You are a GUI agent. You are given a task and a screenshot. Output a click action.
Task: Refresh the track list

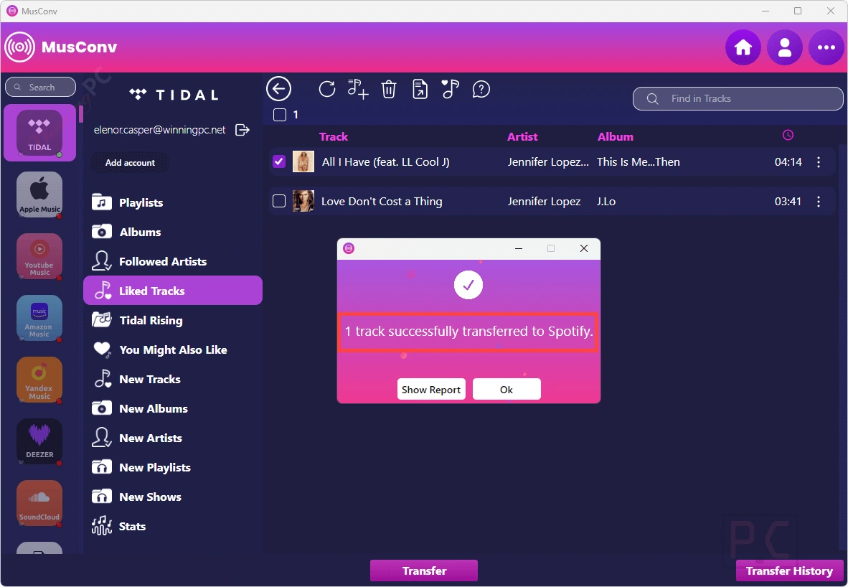coord(326,89)
